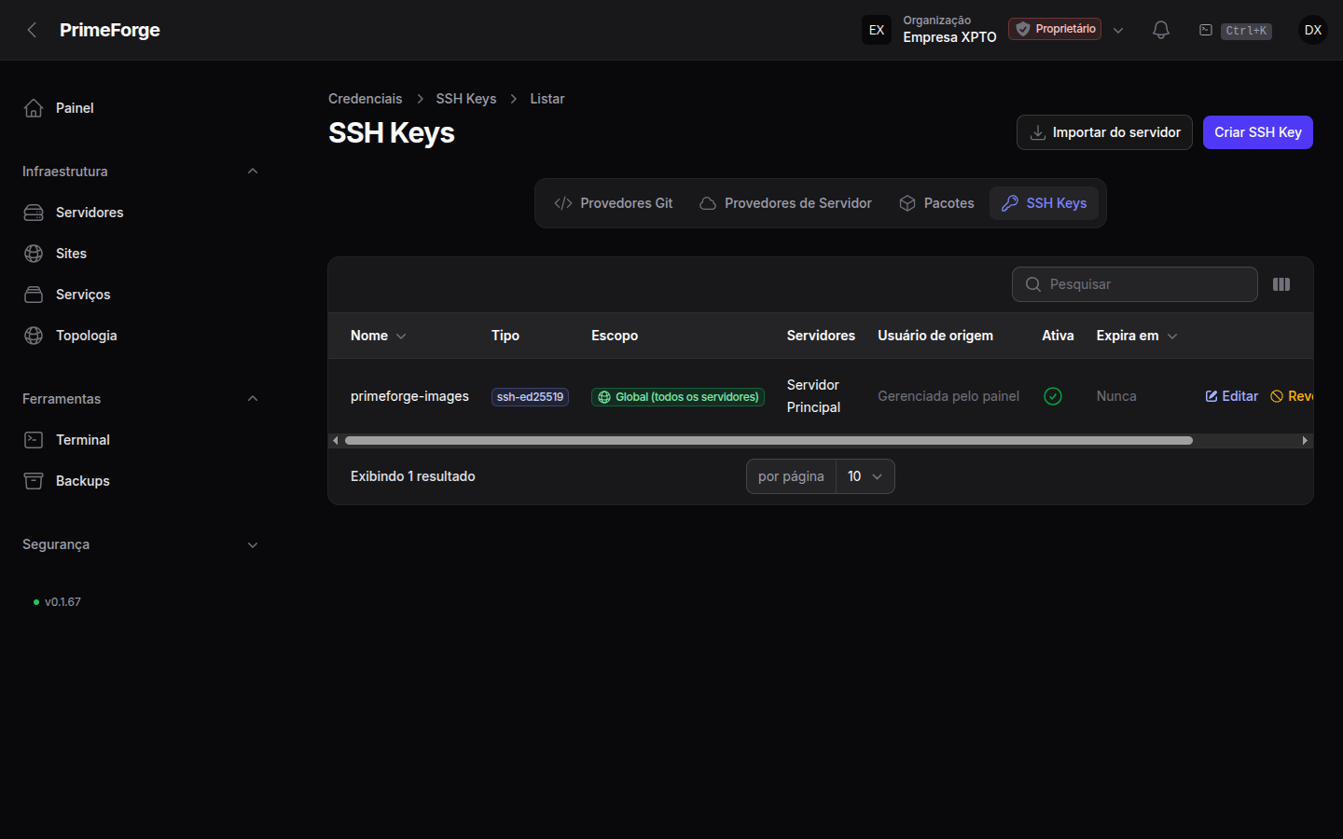Click the Backups archive icon
The image size is (1343, 839).
(x=34, y=481)
